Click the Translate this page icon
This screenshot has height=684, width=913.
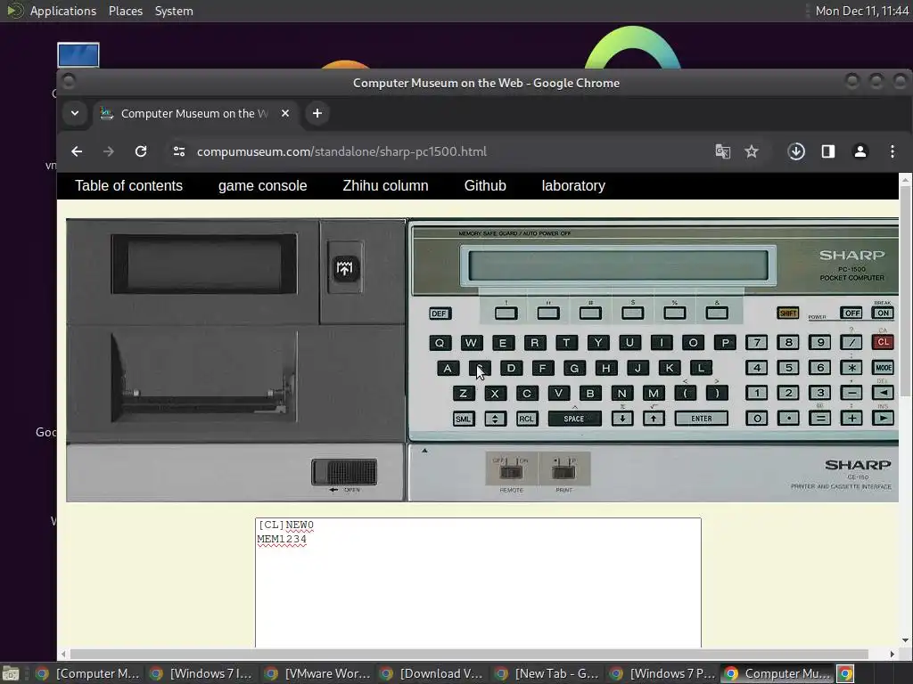tap(722, 151)
